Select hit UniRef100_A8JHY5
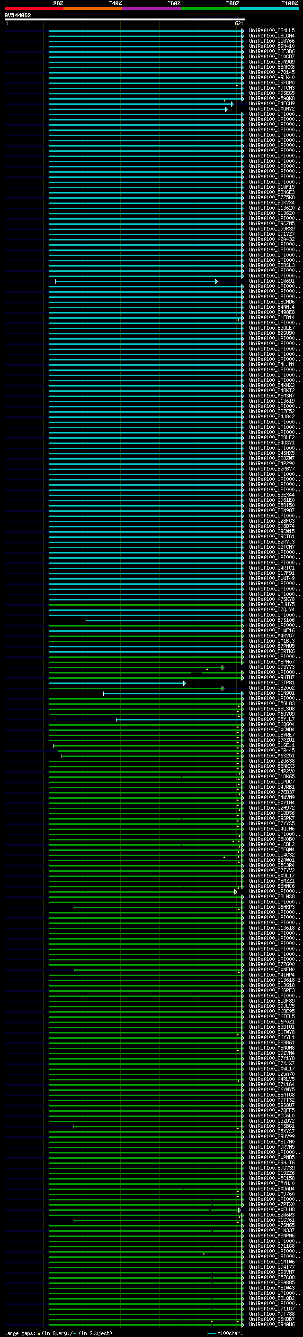Viewport: 303px width, 1337px height. 272,604
